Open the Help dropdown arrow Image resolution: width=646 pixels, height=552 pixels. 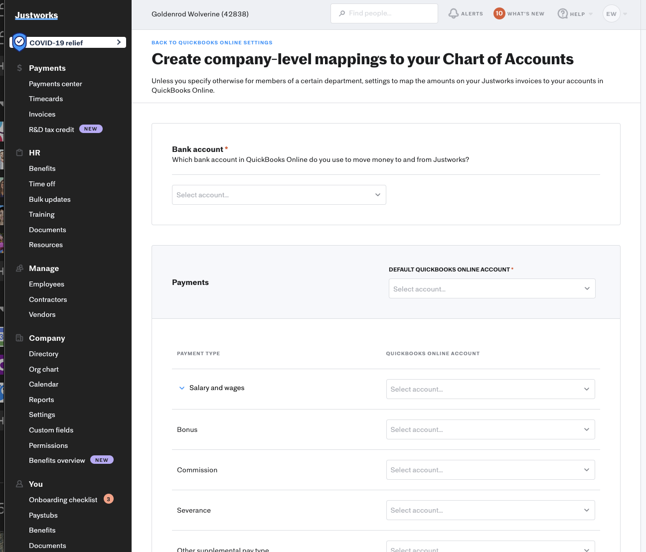[591, 14]
